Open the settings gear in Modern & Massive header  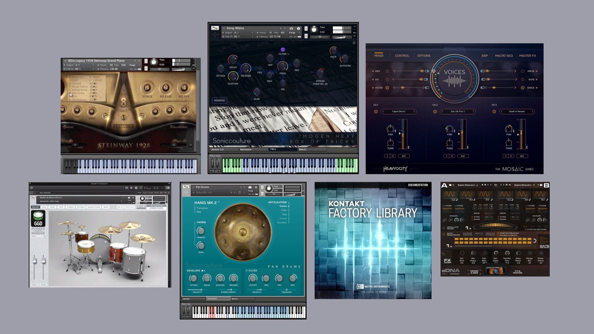pyautogui.click(x=131, y=188)
